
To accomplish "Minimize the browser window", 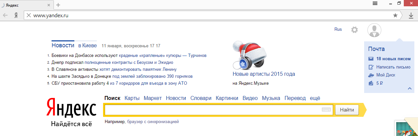I will [x=390, y=3].
